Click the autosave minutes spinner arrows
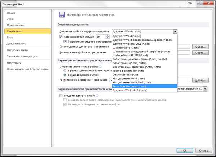 click(108, 37)
